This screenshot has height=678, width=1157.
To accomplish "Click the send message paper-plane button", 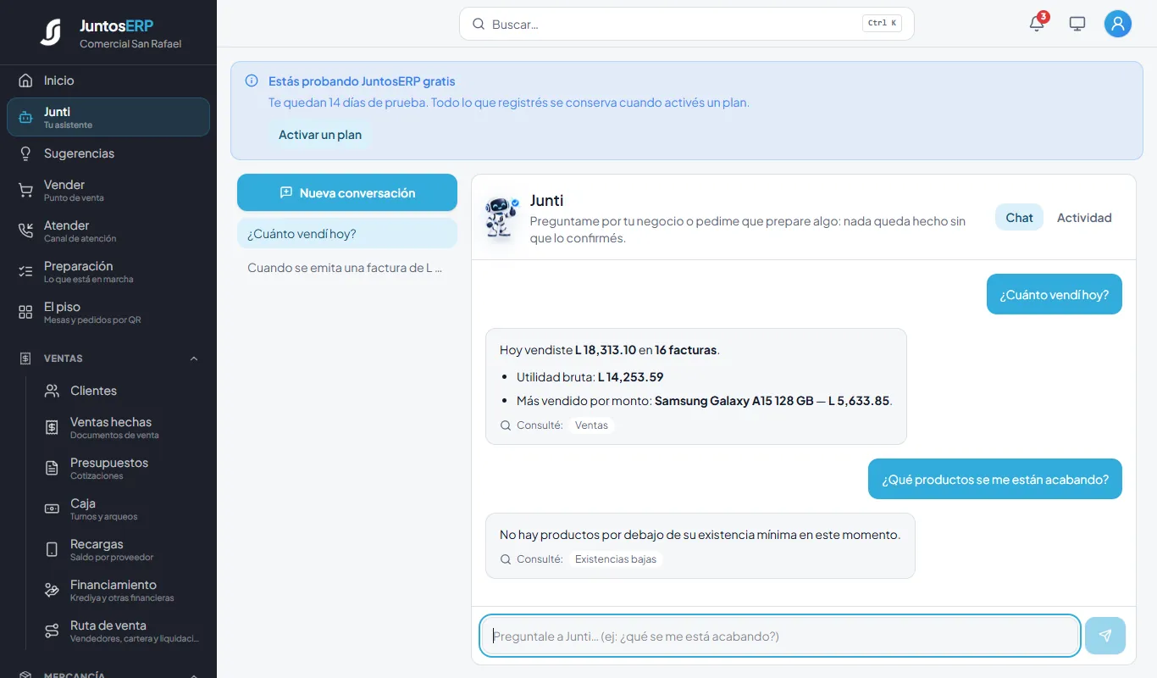I will pyautogui.click(x=1104, y=636).
